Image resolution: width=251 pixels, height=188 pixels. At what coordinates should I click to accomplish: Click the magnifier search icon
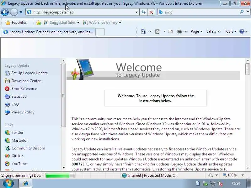(242, 12)
